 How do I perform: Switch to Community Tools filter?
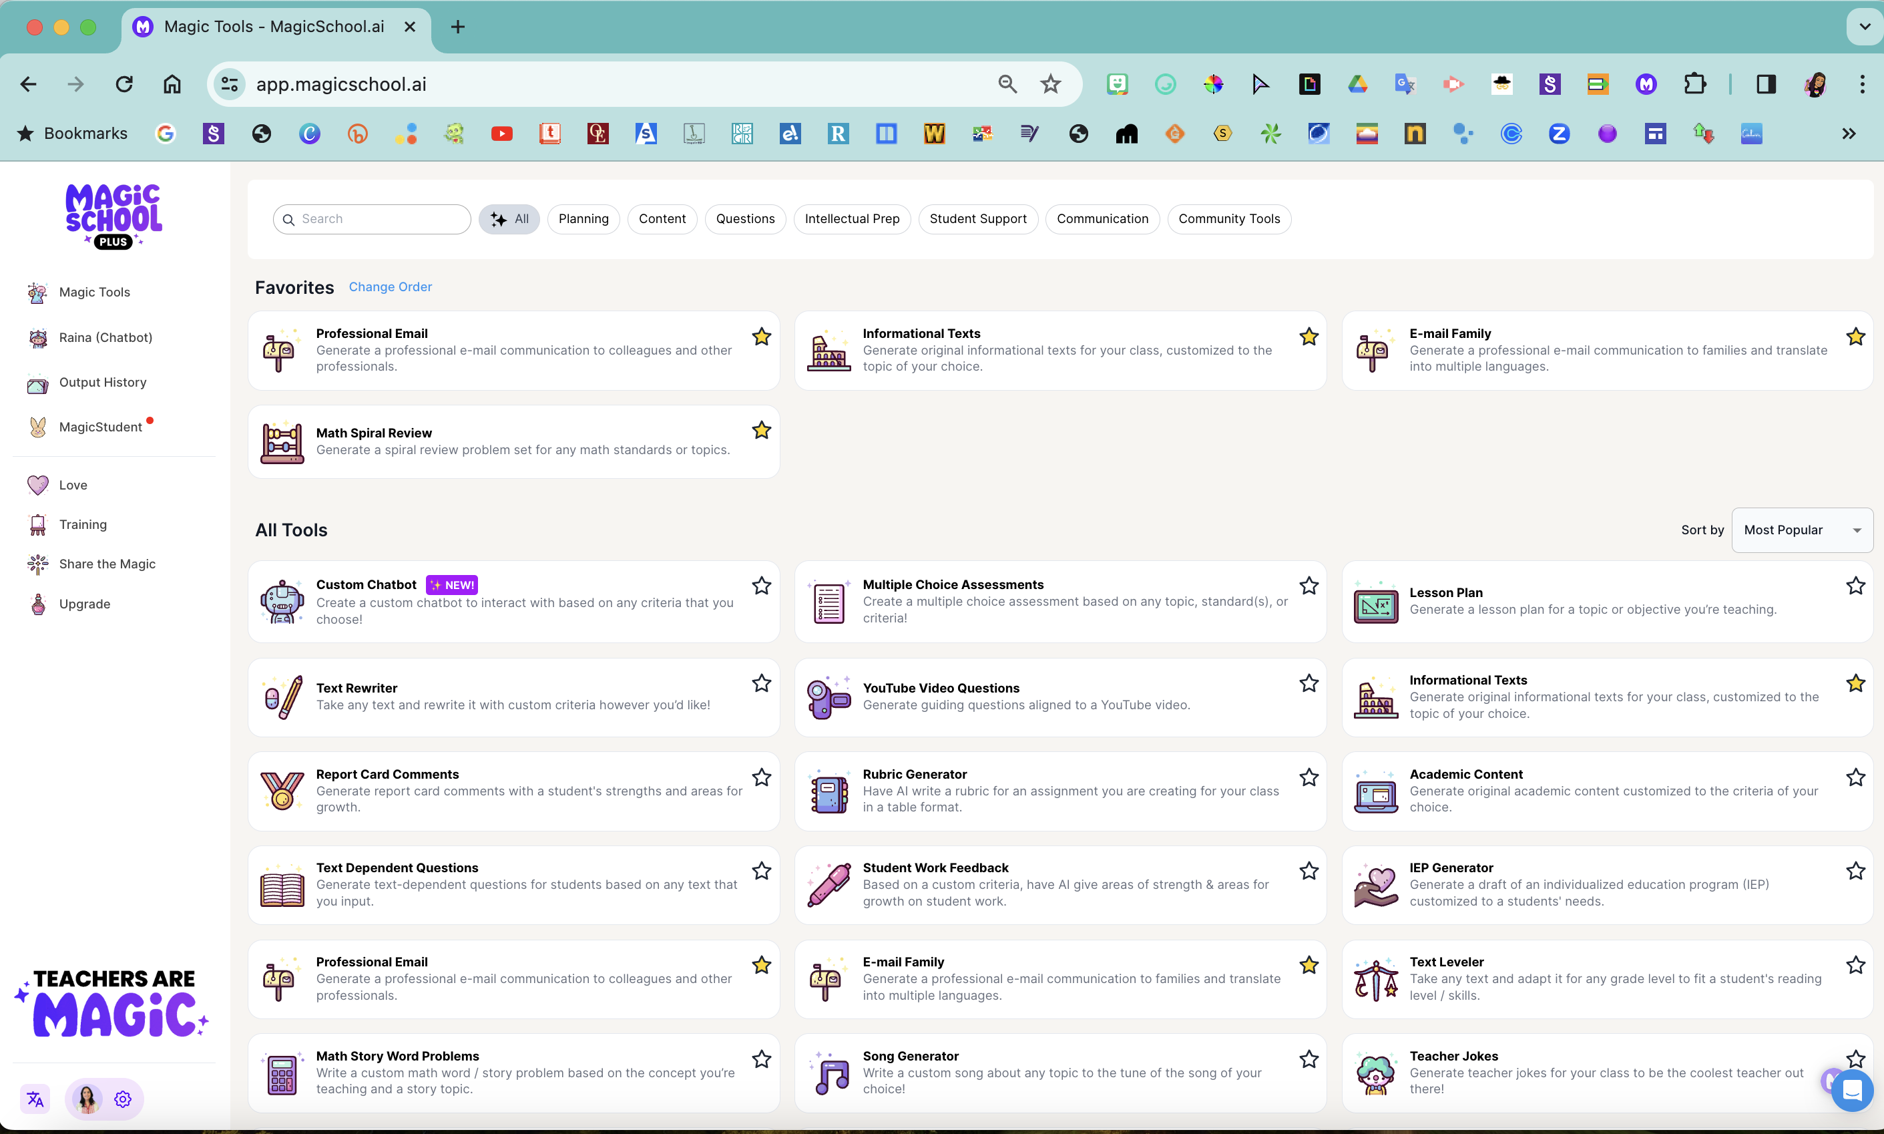tap(1228, 219)
